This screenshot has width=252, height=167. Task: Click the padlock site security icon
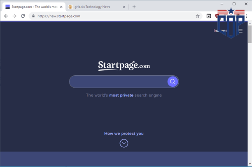coord(33,16)
